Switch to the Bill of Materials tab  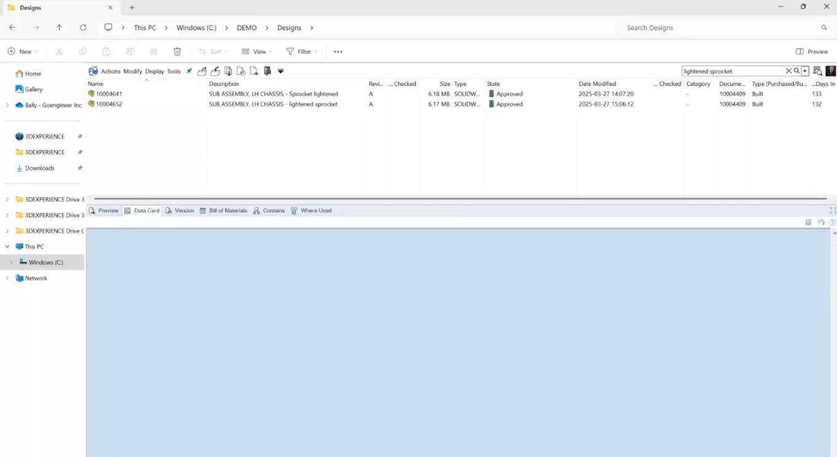(223, 210)
